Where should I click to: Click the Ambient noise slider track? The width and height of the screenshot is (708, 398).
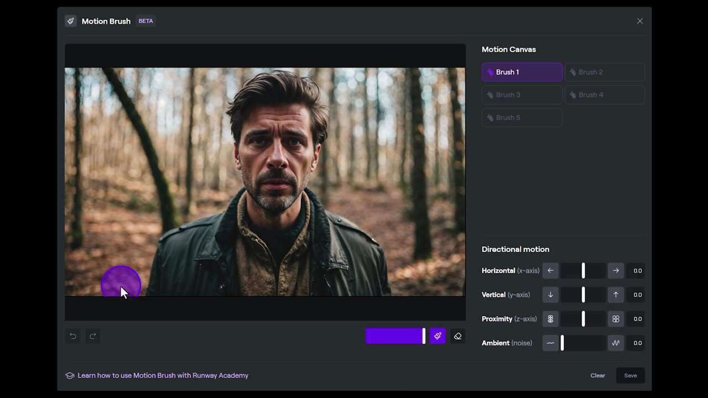pyautogui.click(x=583, y=343)
